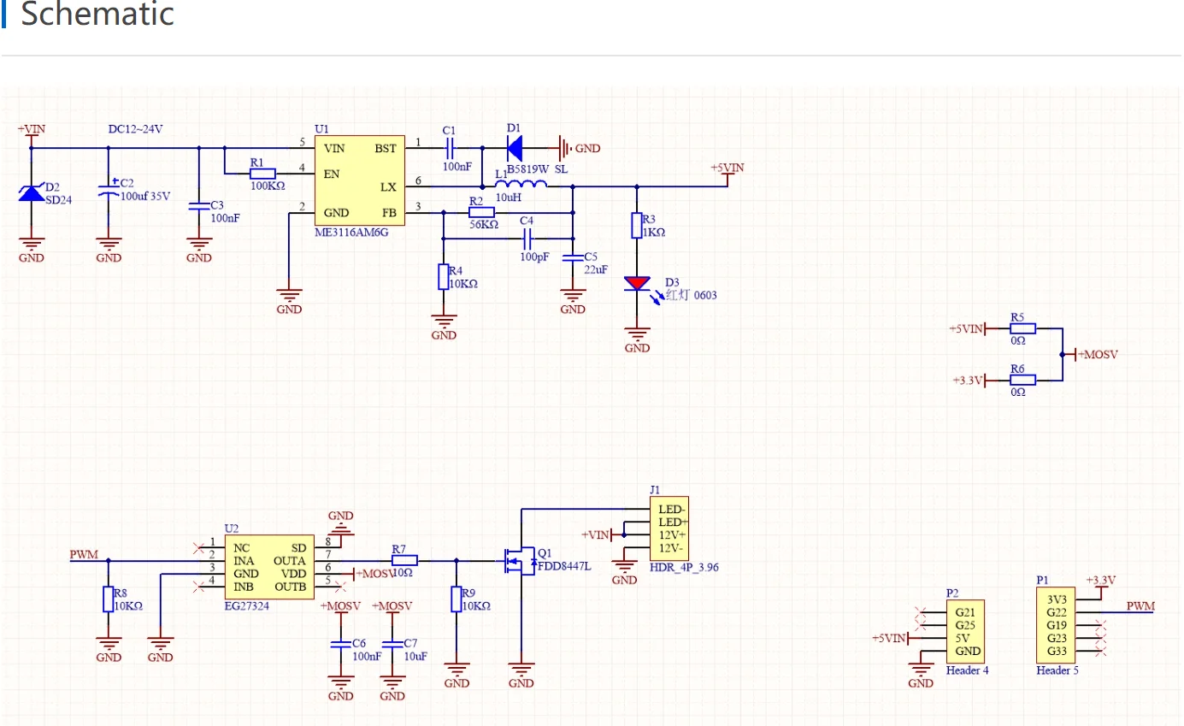
Task: Click the C5 22uF capacitor symbol
Action: (x=572, y=257)
